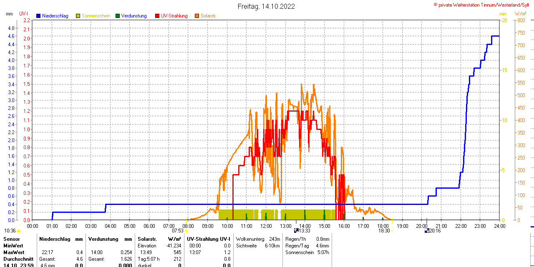Open the private Wetterstation Tinnum/Westerland/Sylt link

[483, 5]
